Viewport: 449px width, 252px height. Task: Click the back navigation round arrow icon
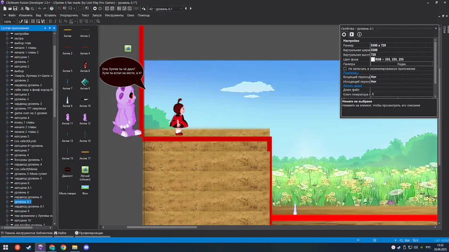(95, 8)
